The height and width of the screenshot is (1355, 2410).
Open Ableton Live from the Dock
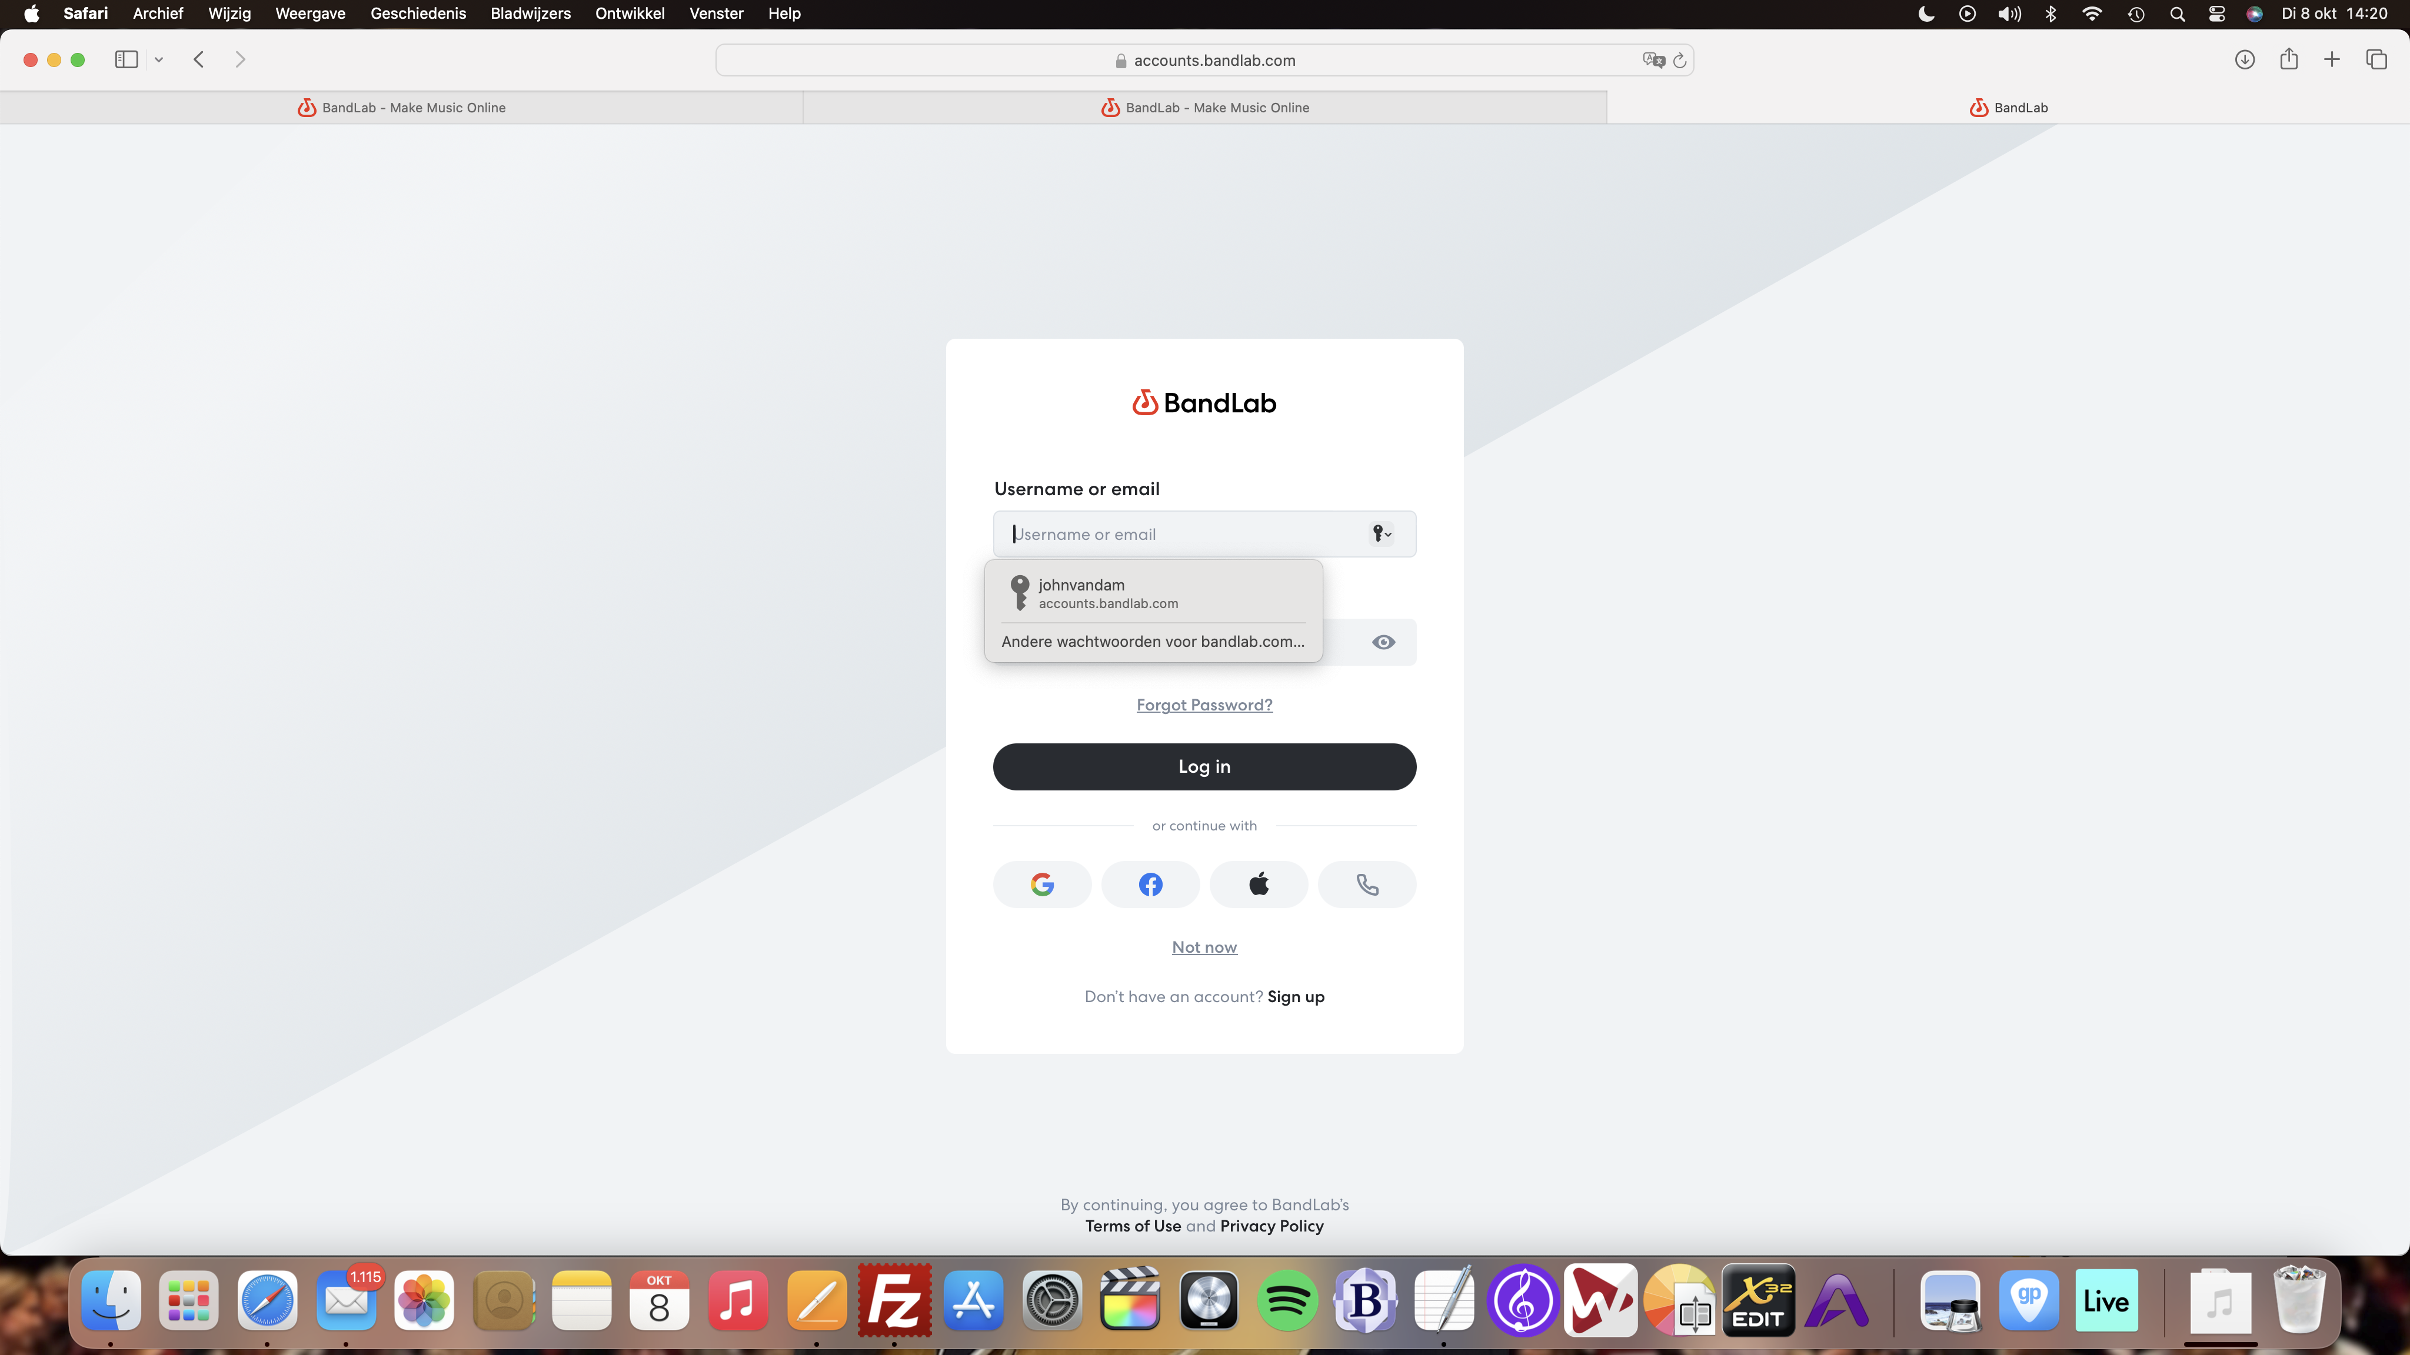pyautogui.click(x=2106, y=1300)
